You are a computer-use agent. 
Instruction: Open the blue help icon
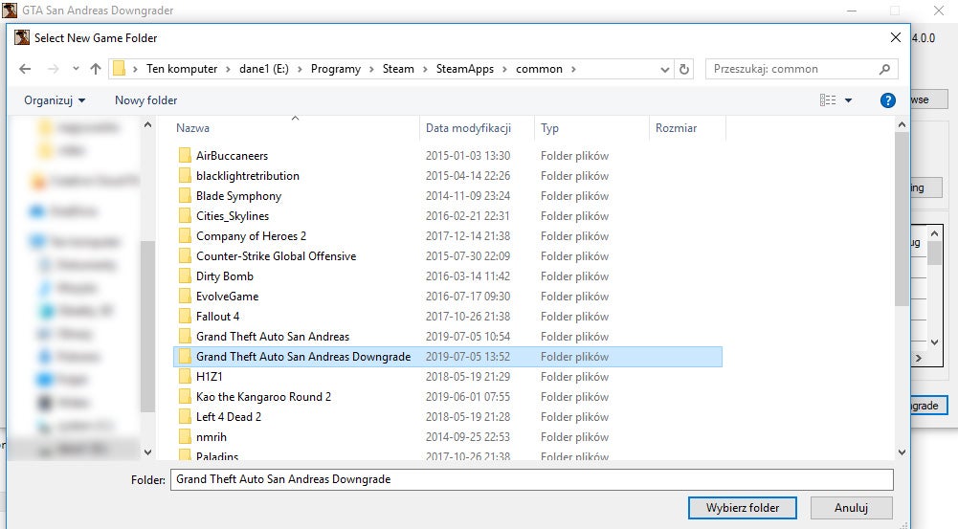888,100
